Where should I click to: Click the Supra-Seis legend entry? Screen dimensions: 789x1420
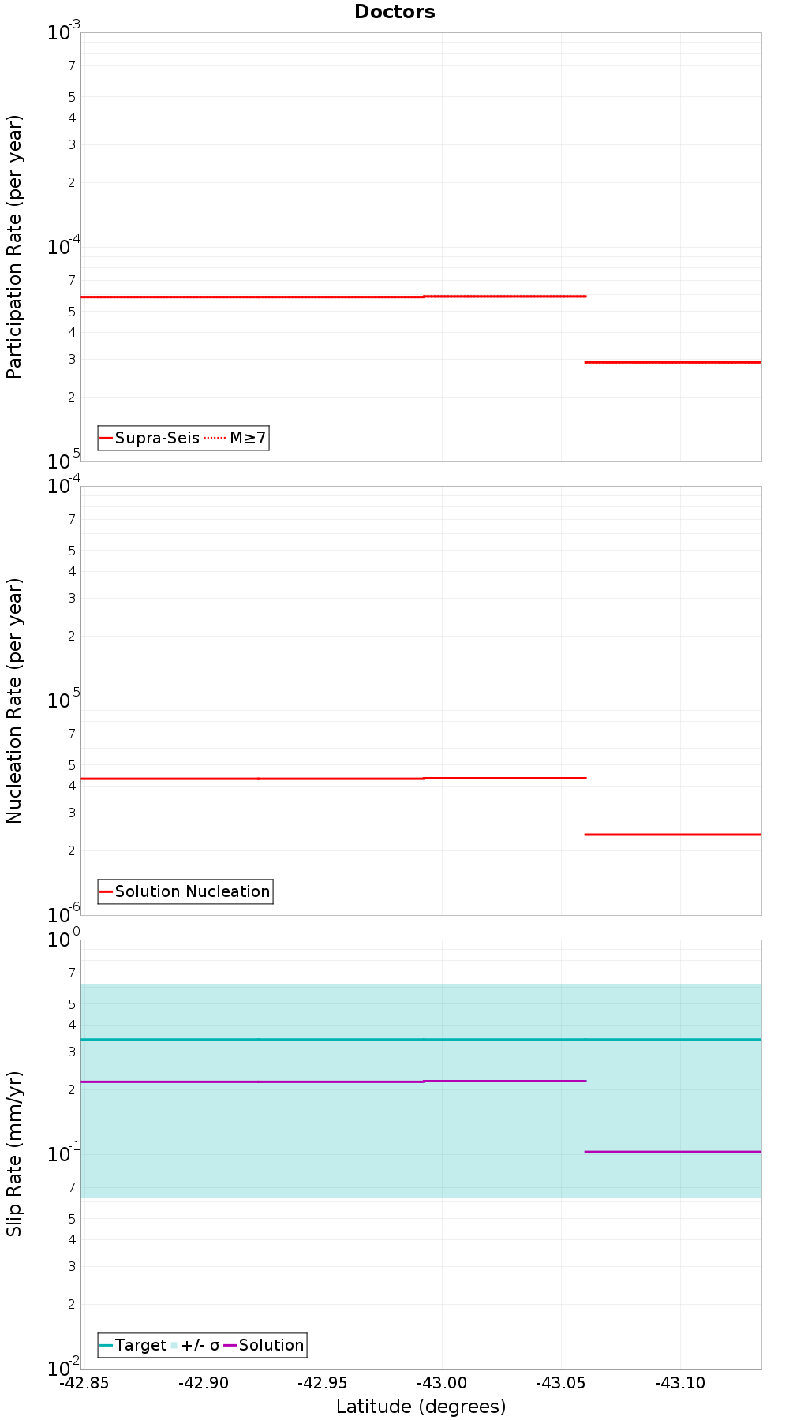click(x=149, y=438)
